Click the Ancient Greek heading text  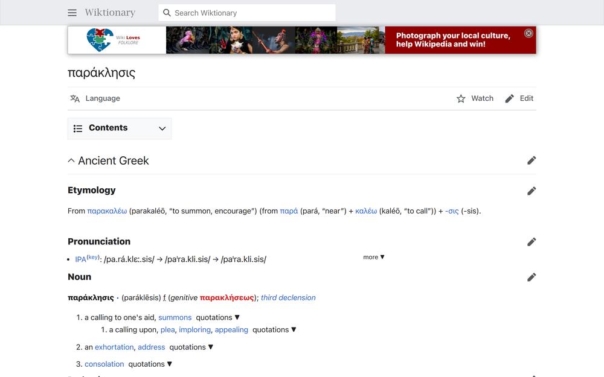[x=114, y=160]
